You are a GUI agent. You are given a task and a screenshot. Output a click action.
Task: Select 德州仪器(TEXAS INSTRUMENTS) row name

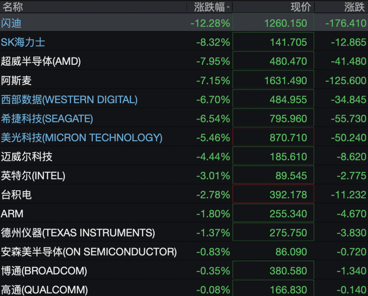pyautogui.click(x=78, y=233)
